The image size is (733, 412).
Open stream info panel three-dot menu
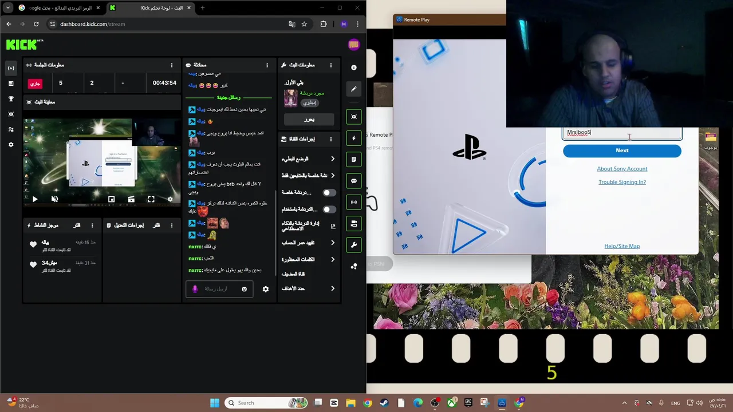(330, 65)
